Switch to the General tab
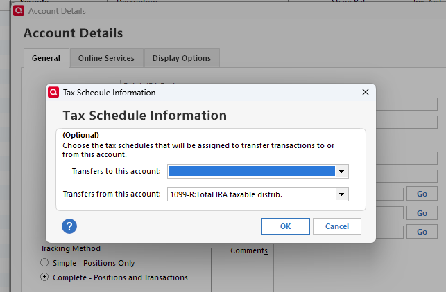 (x=46, y=58)
